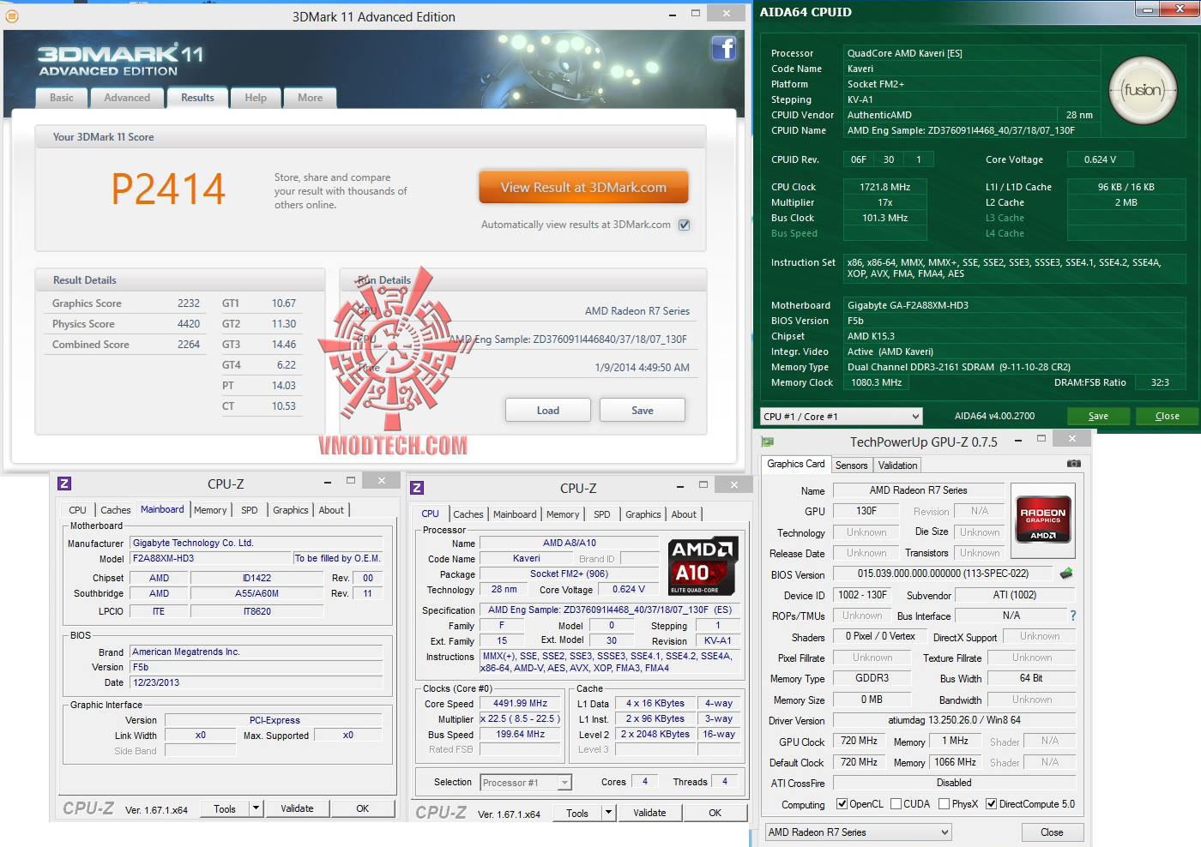The image size is (1201, 847).
Task: Toggle the OpenCL checkbox in GPU-Z
Action: pyautogui.click(x=843, y=804)
